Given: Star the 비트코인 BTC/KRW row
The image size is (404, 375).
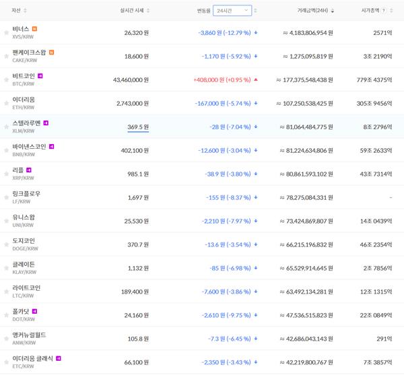Looking at the screenshot, I should [7, 79].
